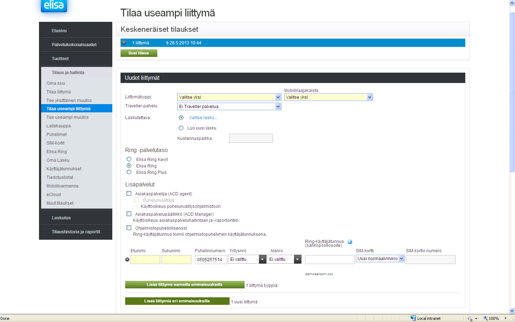Viewport: 515px width, 322px height.
Task: Open Puhelimet link
Action: [x=57, y=135]
